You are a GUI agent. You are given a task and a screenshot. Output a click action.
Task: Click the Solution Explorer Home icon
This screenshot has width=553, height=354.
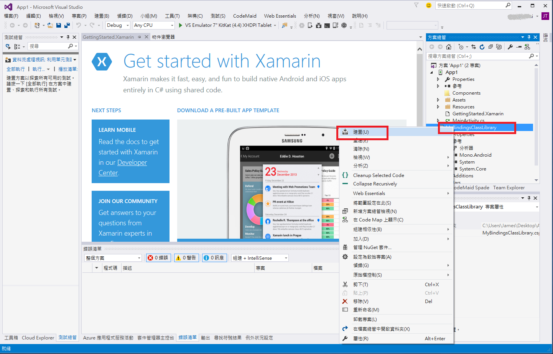448,47
